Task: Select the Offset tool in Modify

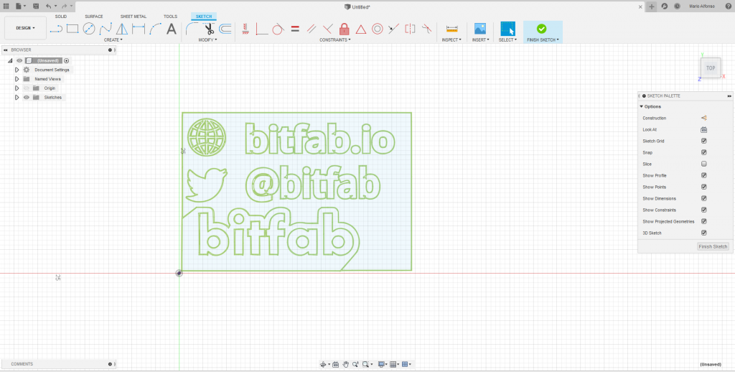Action: (x=225, y=29)
